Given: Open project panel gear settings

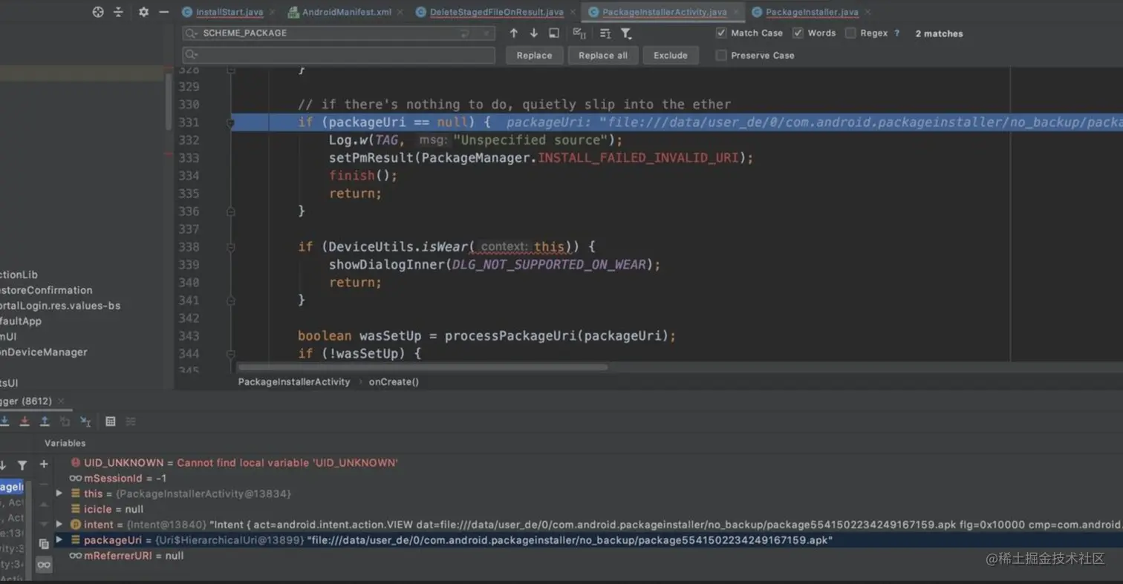Looking at the screenshot, I should (143, 12).
